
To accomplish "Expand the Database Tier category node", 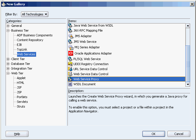I will coord(8,64).
